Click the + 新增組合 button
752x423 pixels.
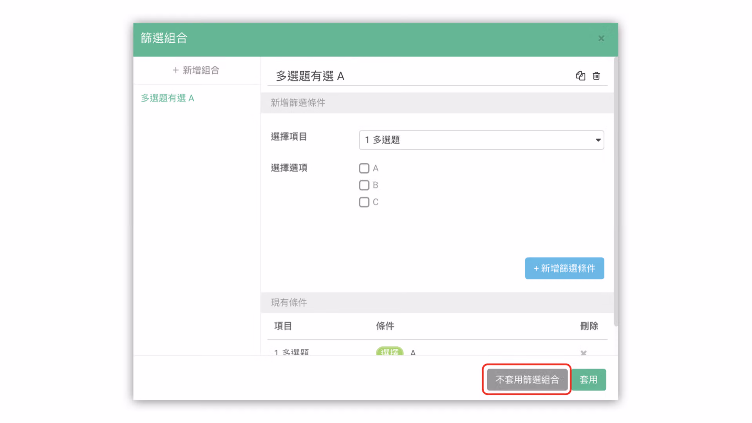click(x=196, y=70)
